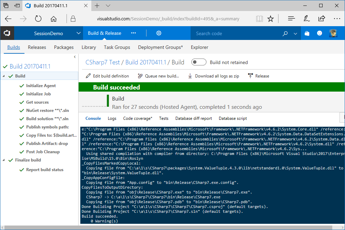Screen dimensions: 345x230
Task: Click the search magnifier icon
Action: 285,33
